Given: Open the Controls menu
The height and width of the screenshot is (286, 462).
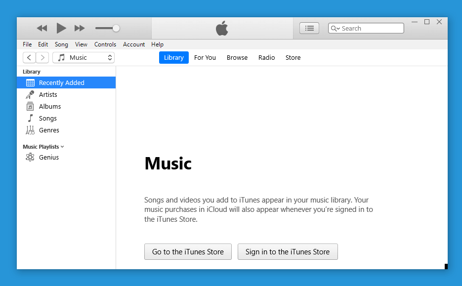Looking at the screenshot, I should tap(105, 44).
